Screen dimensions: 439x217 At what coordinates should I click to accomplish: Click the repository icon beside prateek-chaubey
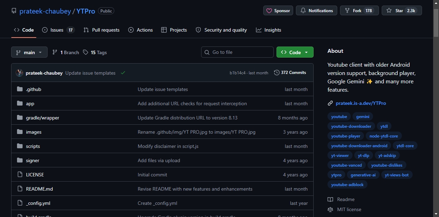coord(14,11)
